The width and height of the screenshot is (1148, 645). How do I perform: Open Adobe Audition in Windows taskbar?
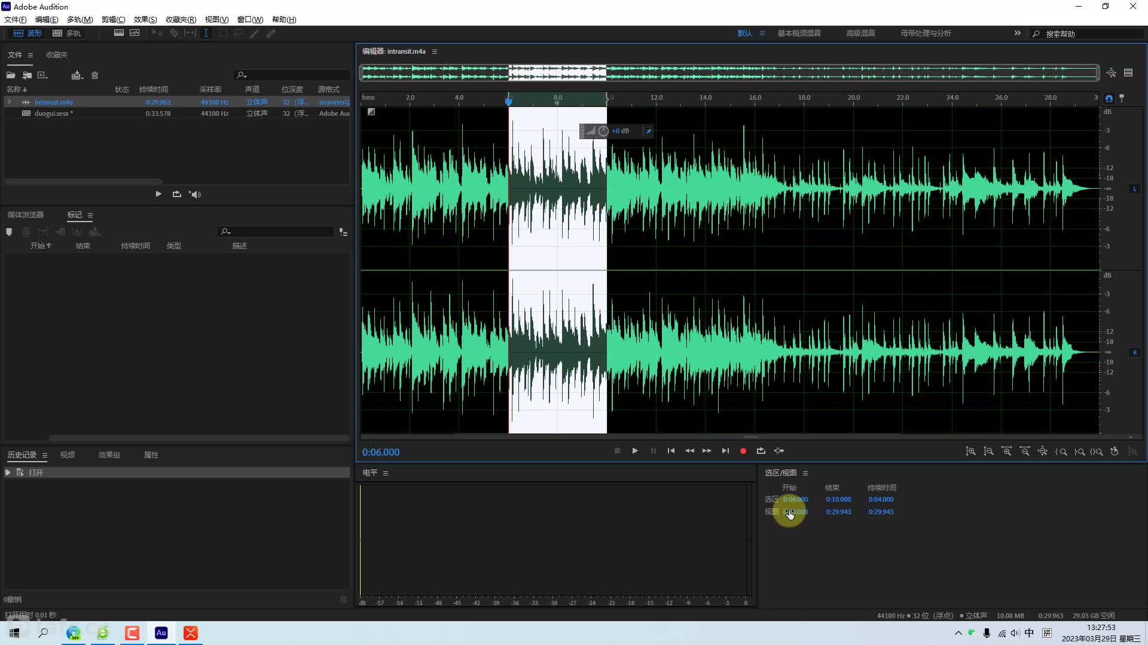[x=161, y=633]
